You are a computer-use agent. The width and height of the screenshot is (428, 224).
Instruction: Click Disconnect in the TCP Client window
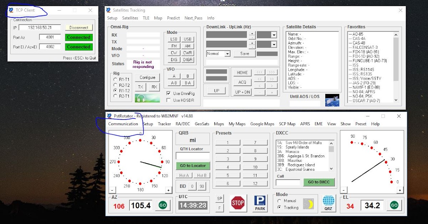coord(78,27)
